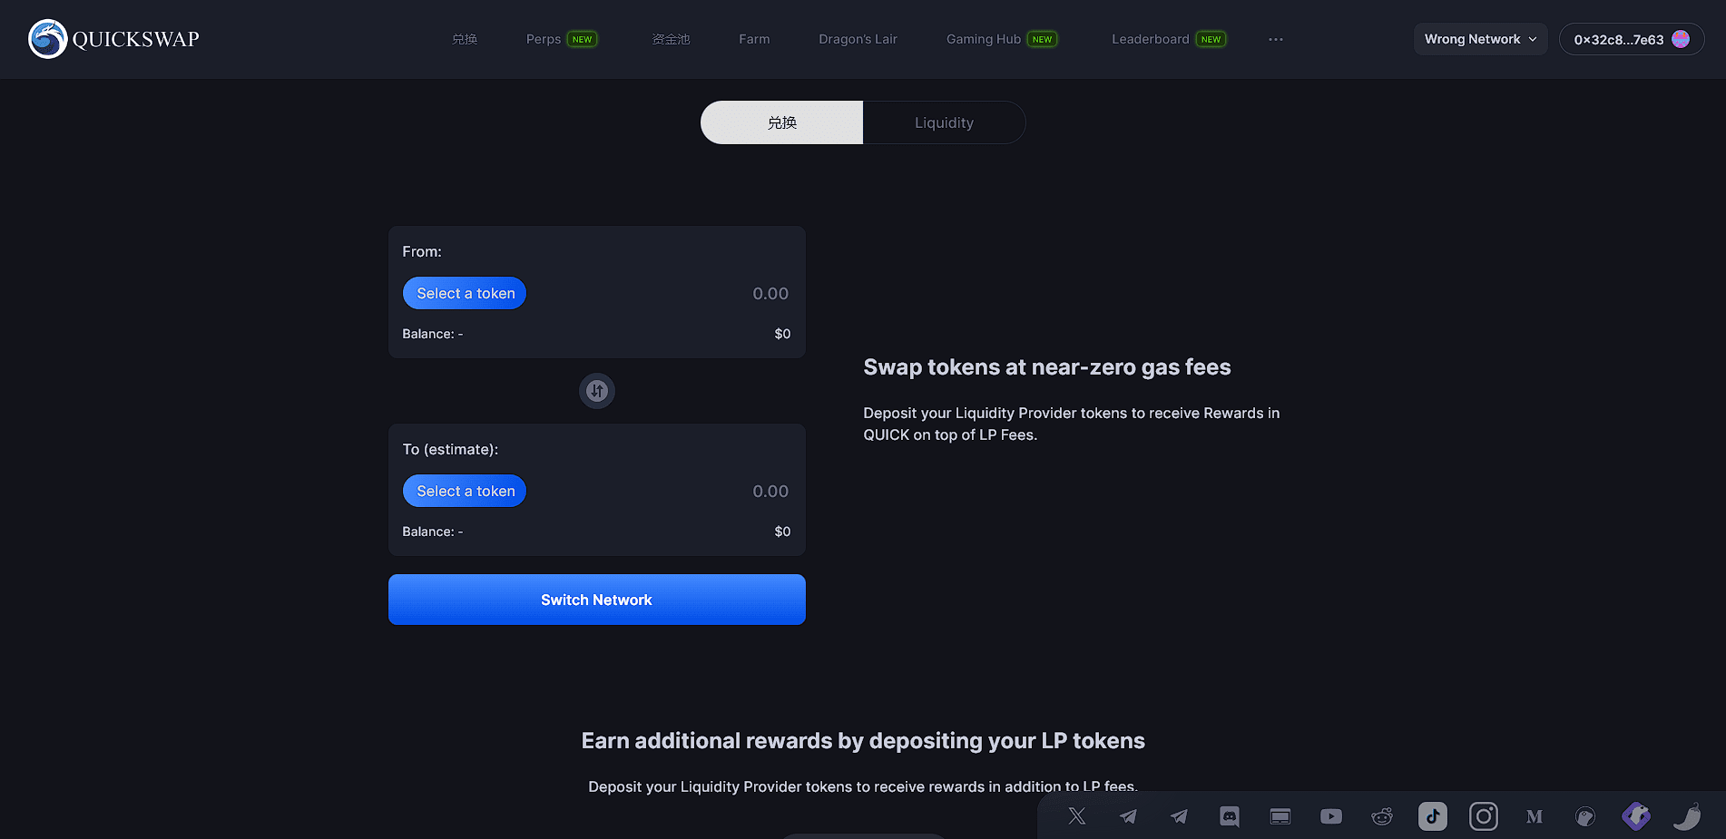Image resolution: width=1726 pixels, height=839 pixels.
Task: Open the 0x32c8...7e63 wallet account button
Action: [x=1632, y=39]
